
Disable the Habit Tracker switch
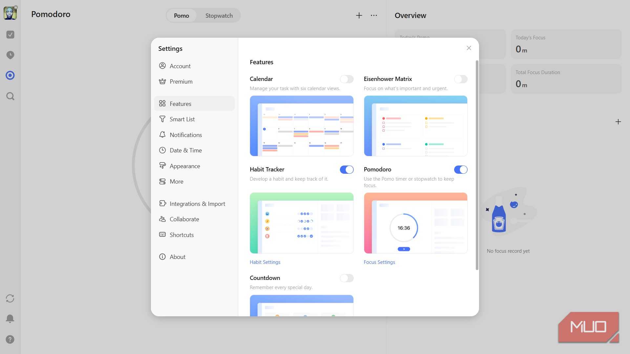346,169
